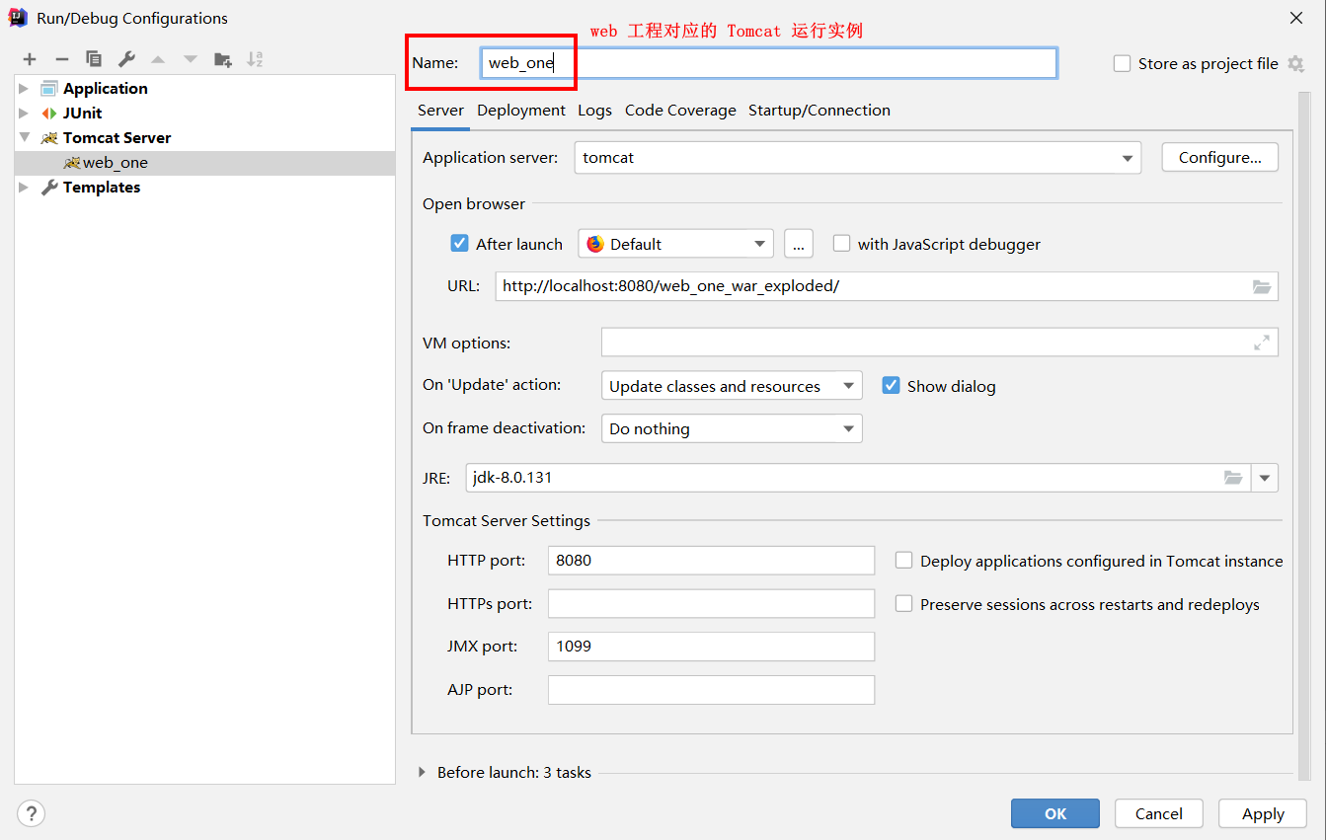The image size is (1326, 840).
Task: Click the HTTP port field
Action: pyautogui.click(x=711, y=560)
